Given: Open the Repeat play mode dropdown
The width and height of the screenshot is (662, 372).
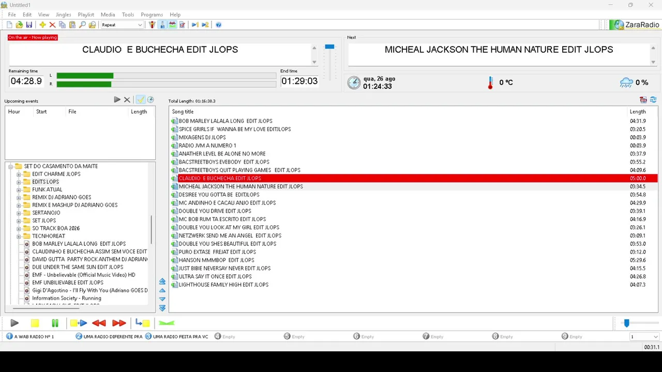Looking at the screenshot, I should coord(122,25).
